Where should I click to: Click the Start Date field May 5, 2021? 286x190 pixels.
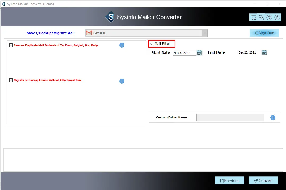(184, 53)
